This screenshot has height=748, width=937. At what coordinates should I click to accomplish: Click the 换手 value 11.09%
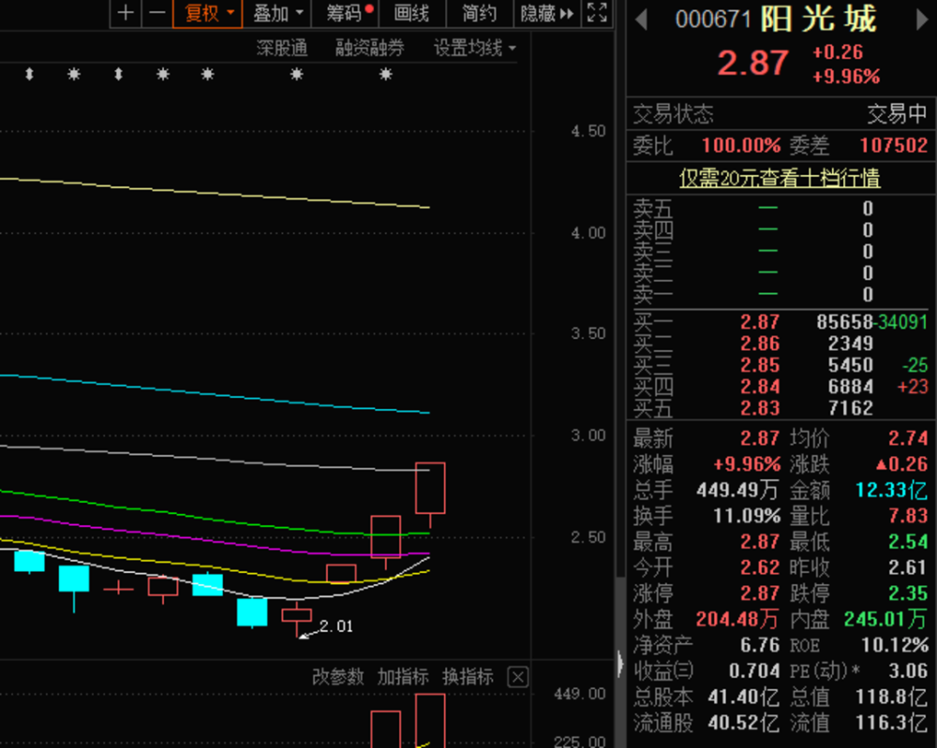[x=747, y=516]
